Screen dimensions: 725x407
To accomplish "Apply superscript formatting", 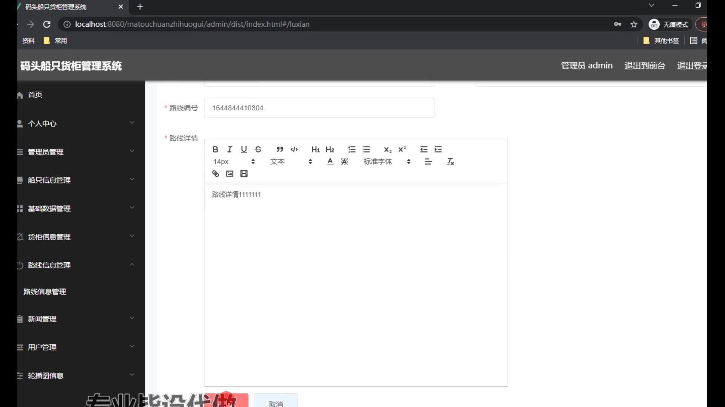I will click(x=402, y=150).
